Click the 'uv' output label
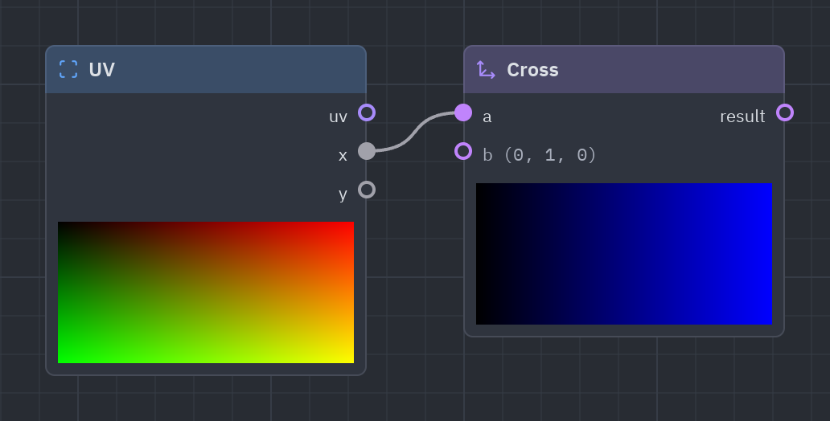This screenshot has width=830, height=421. [x=339, y=116]
